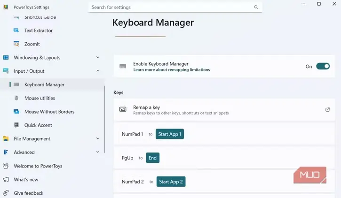Click the search magnifier icon

[256, 7]
